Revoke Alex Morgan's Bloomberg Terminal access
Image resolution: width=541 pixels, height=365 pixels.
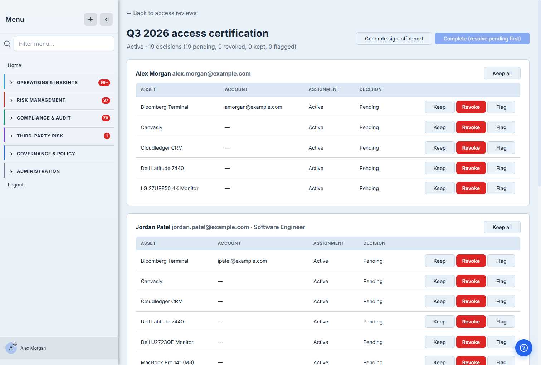(x=471, y=107)
